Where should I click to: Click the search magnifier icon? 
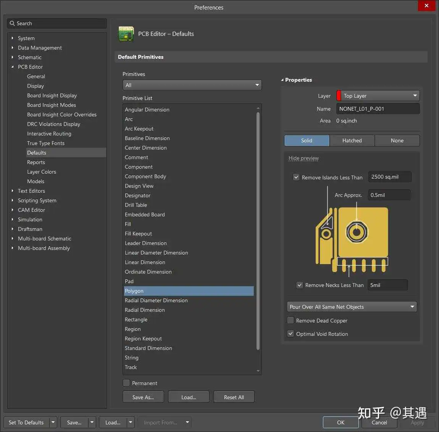point(12,23)
